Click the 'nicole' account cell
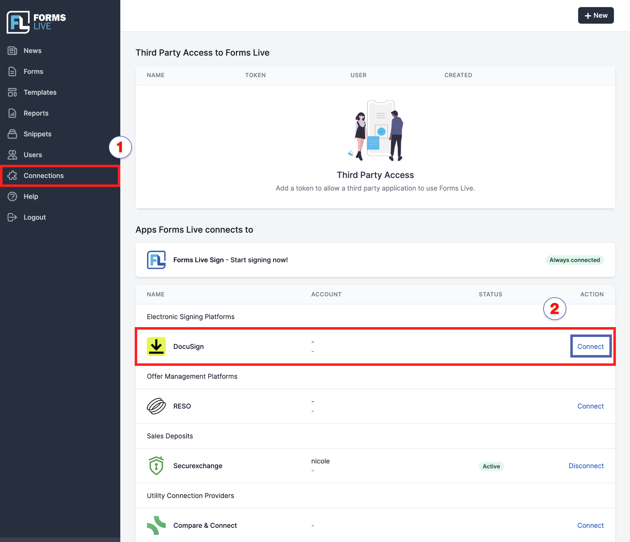 pos(320,461)
